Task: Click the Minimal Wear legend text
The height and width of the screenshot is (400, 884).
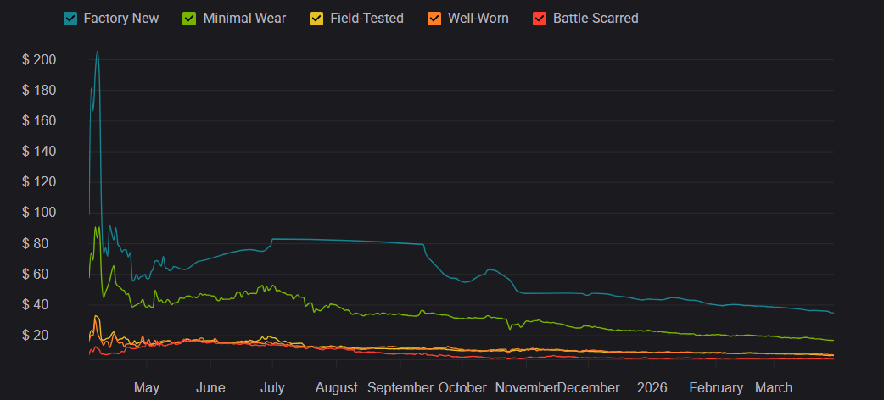Action: click(x=244, y=18)
